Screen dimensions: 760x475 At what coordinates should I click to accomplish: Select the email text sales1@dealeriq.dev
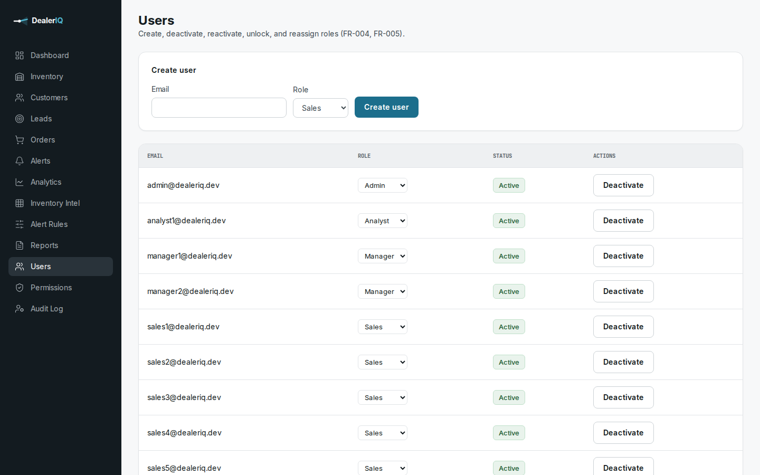[183, 327]
